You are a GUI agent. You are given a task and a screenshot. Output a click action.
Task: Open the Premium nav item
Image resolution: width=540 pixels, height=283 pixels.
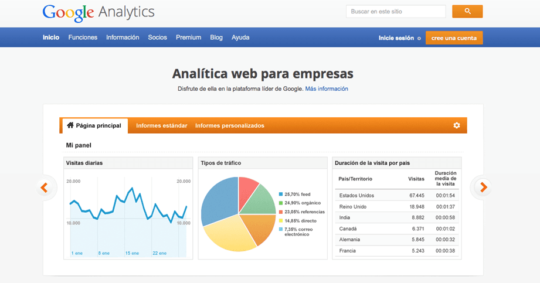pyautogui.click(x=188, y=37)
